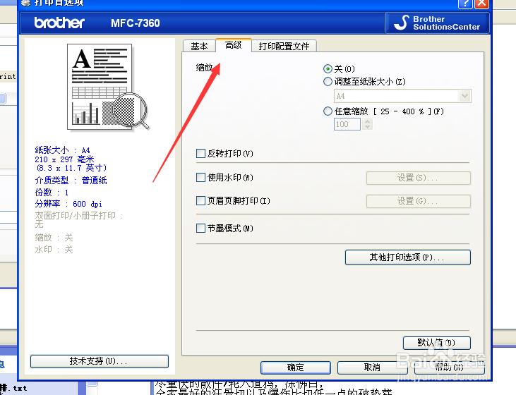The height and width of the screenshot is (395, 516).
Task: Open 其他打印选项(P) dialog
Action: pos(408,257)
